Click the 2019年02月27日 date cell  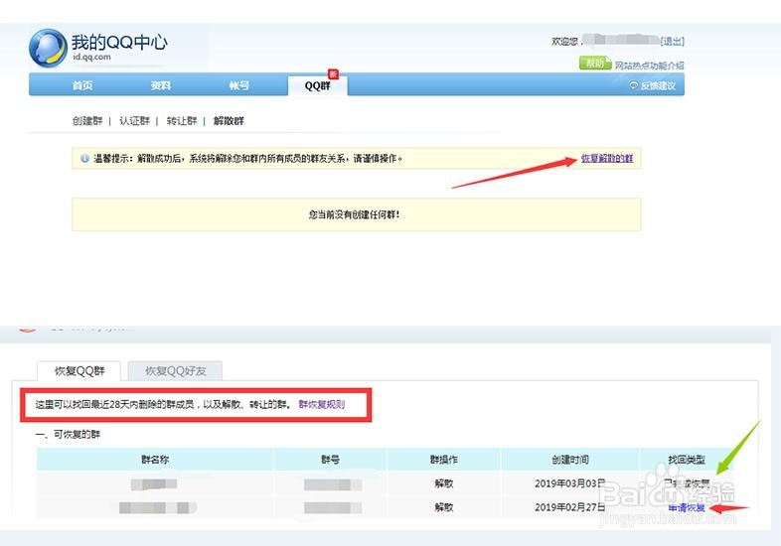(569, 507)
